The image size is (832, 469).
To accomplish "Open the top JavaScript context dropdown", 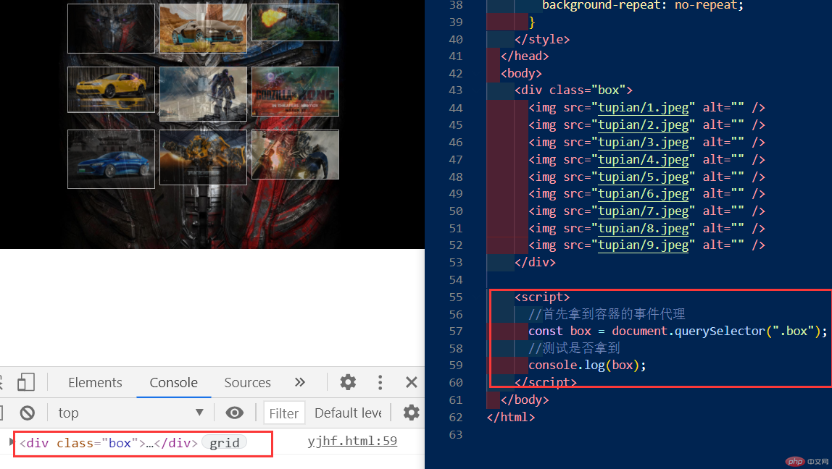I will [x=130, y=413].
